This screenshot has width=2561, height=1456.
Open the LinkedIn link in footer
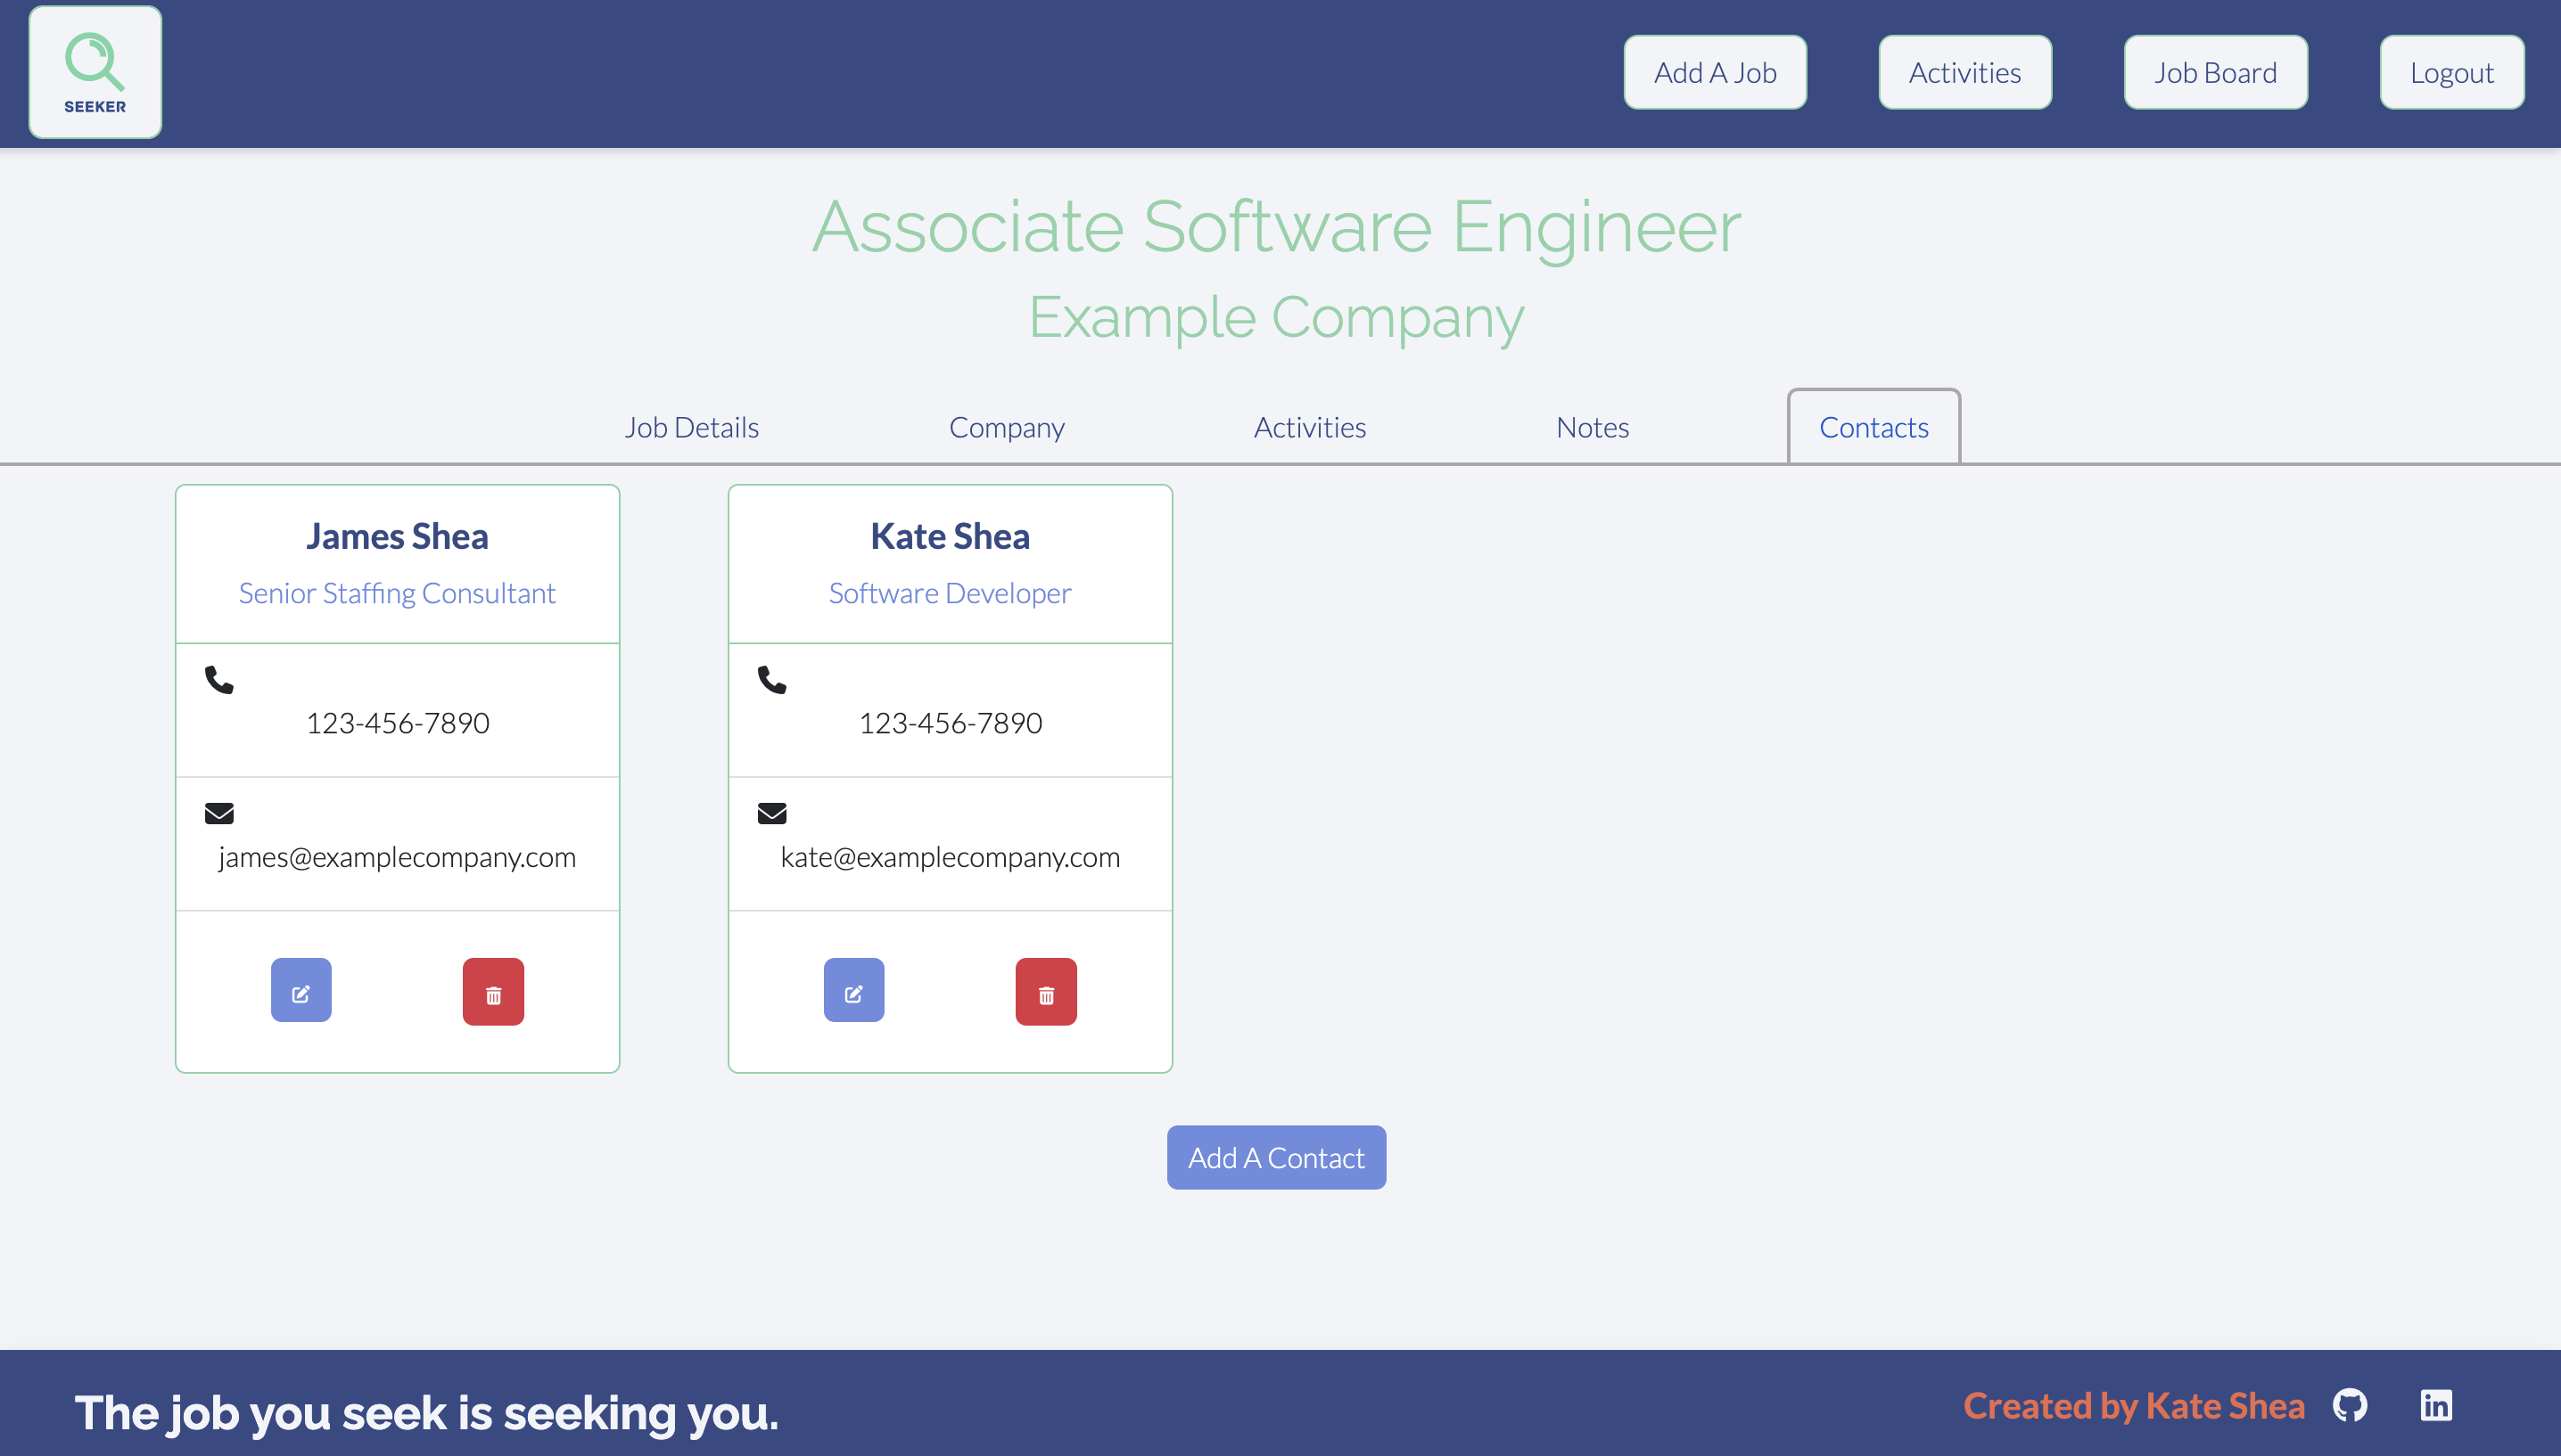[x=2436, y=1405]
